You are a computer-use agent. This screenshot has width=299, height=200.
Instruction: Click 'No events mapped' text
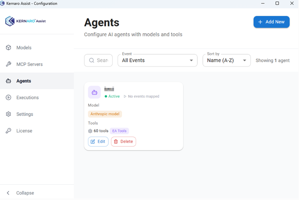tap(144, 97)
